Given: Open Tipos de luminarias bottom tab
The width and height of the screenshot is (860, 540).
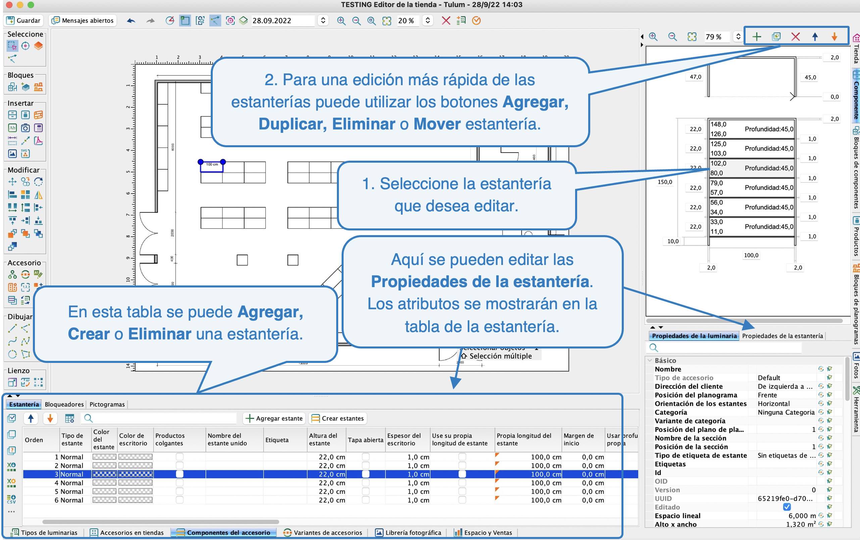Looking at the screenshot, I should [44, 533].
